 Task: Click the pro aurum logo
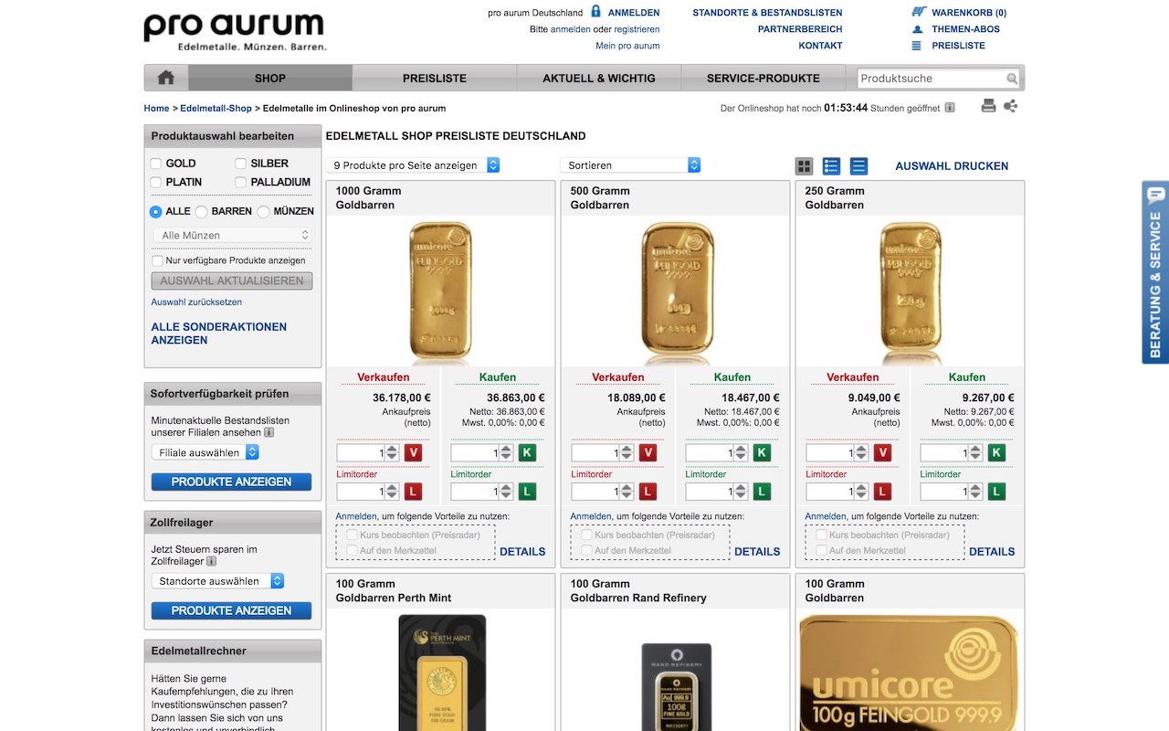235,32
